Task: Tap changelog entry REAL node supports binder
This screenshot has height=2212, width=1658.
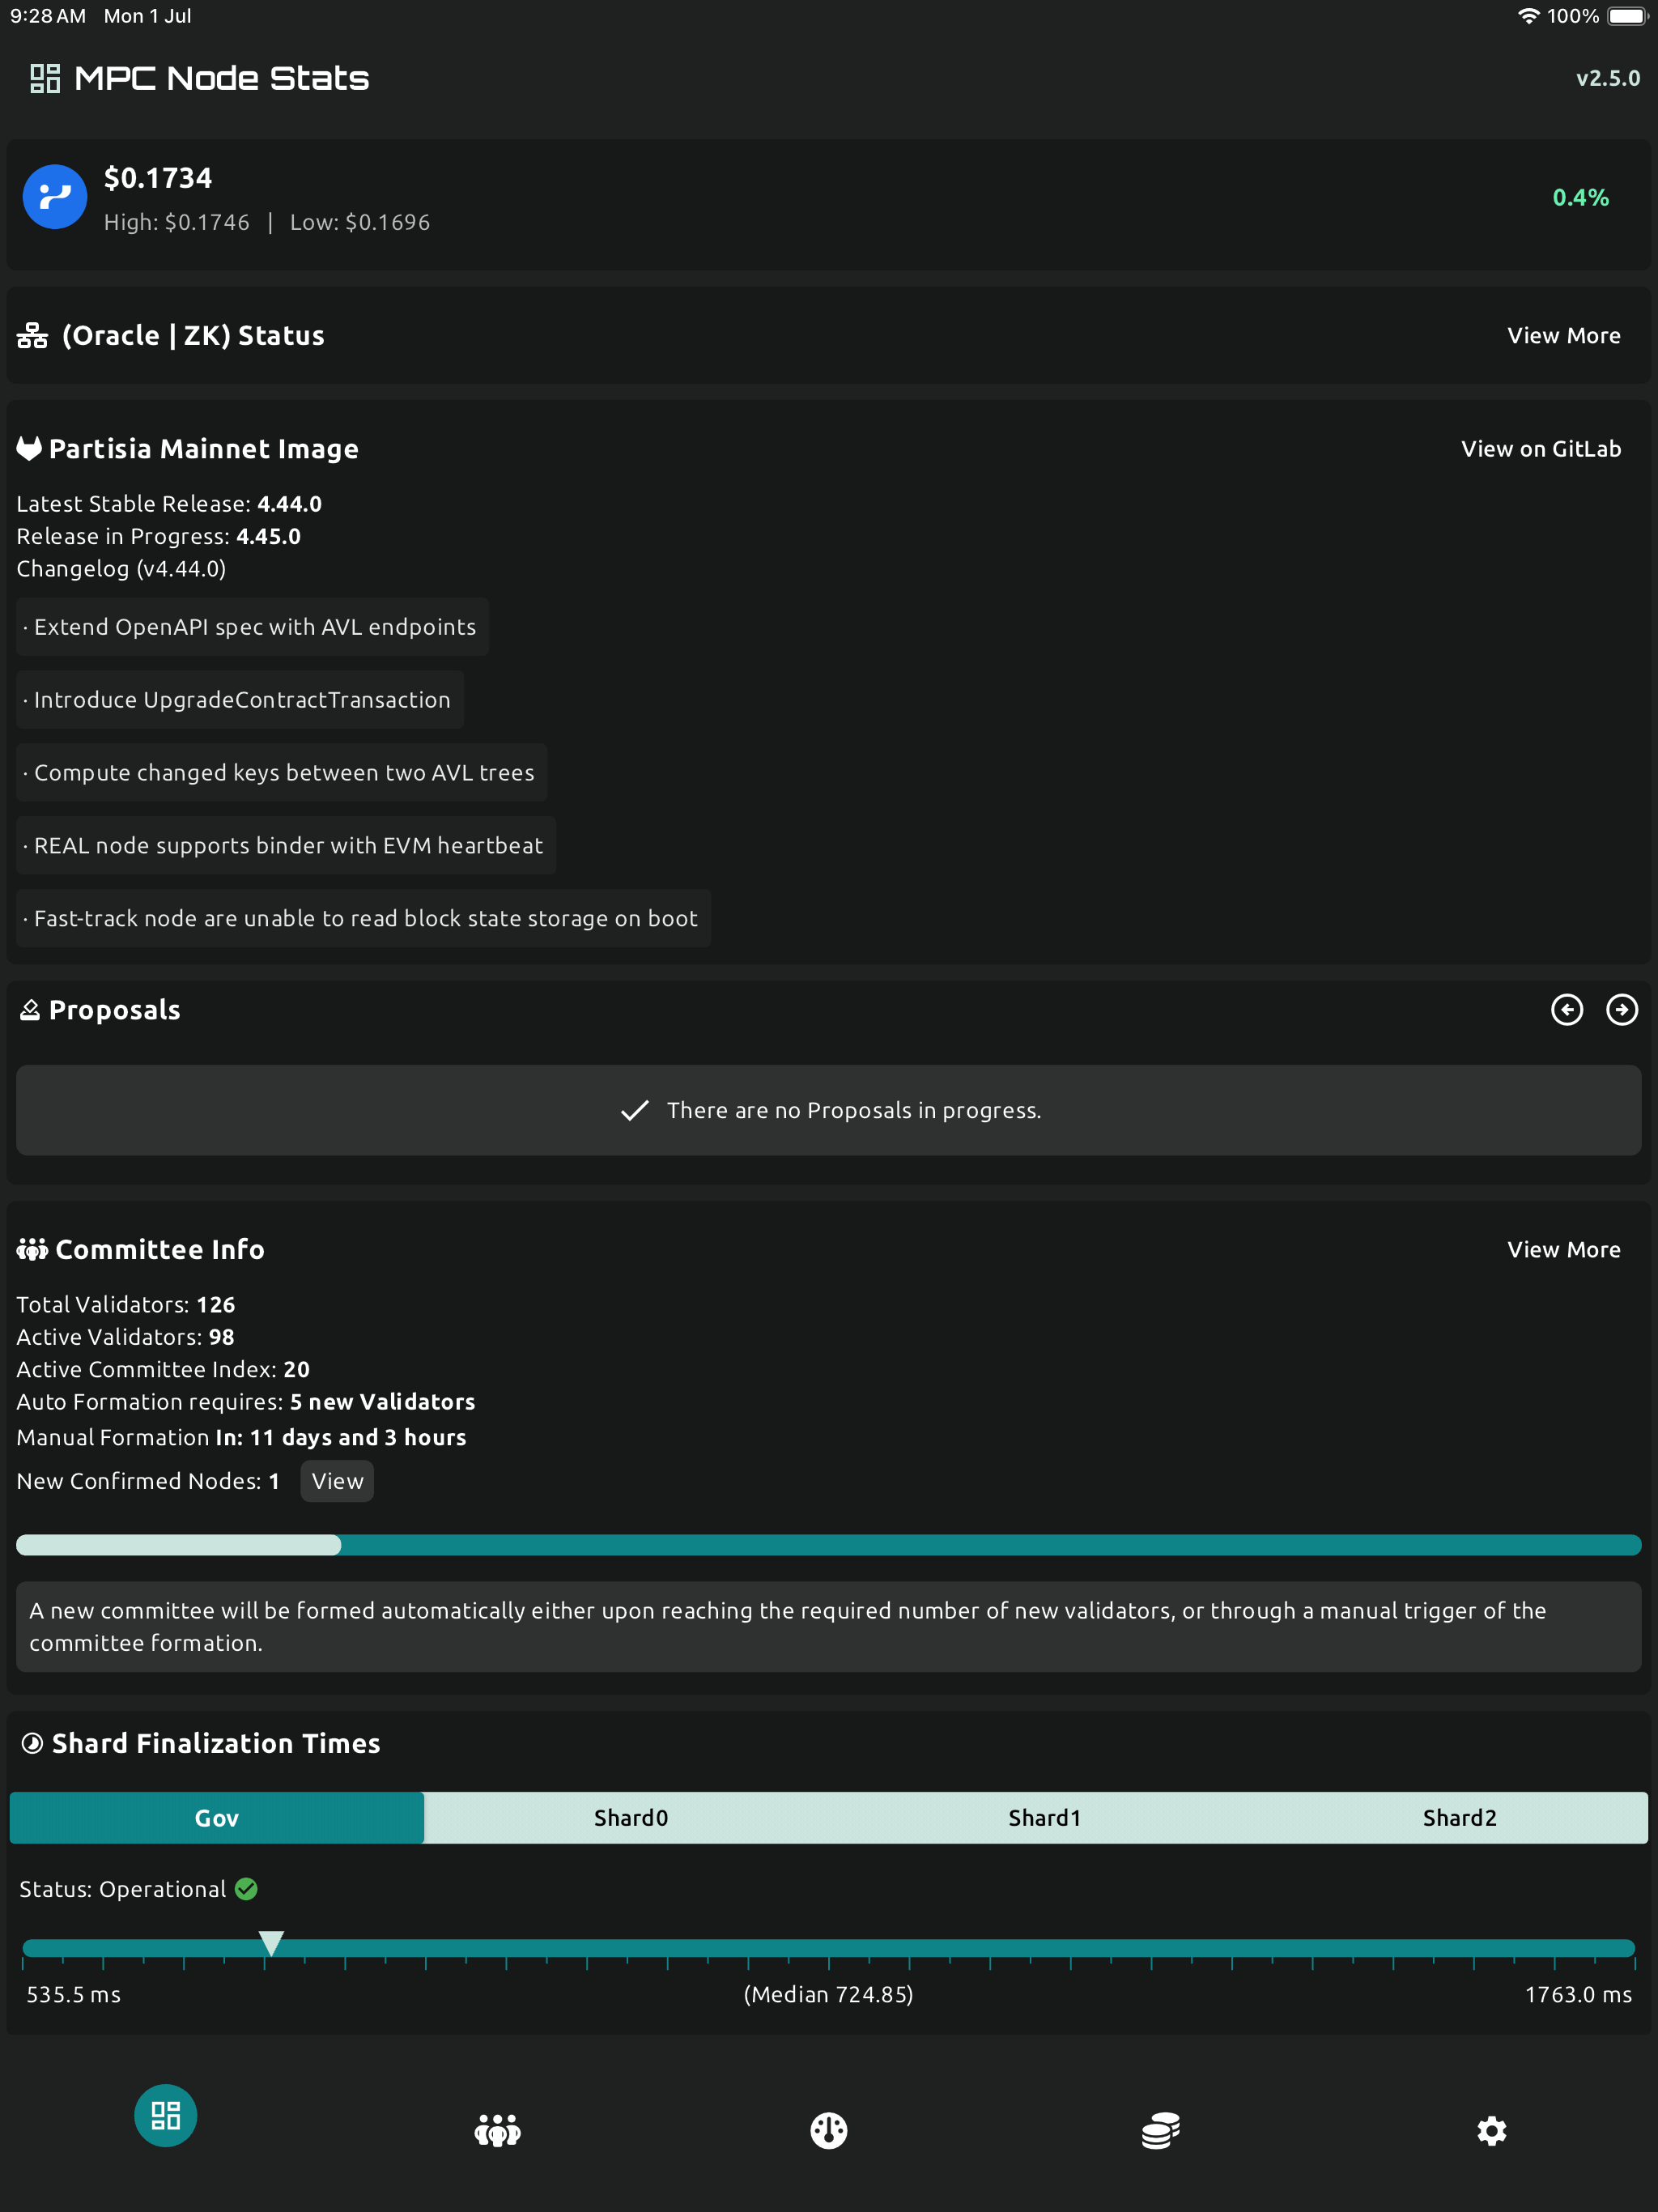Action: (286, 846)
